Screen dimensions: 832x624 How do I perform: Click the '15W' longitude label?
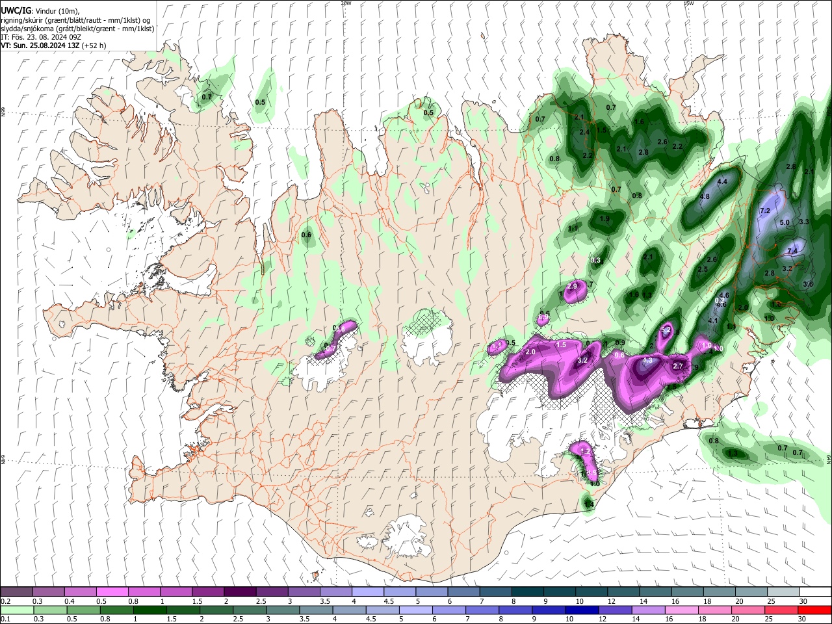tap(688, 3)
